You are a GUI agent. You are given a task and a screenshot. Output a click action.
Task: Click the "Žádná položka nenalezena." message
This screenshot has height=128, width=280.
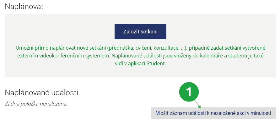pyautogui.click(x=36, y=103)
